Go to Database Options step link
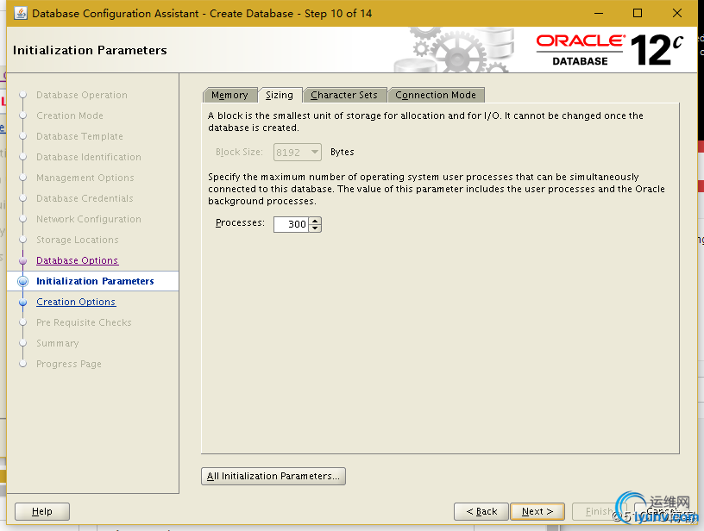 tap(78, 260)
